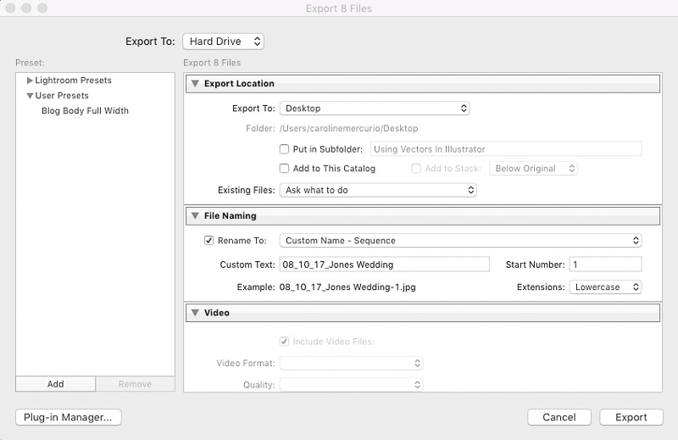Click the Export button

[631, 417]
